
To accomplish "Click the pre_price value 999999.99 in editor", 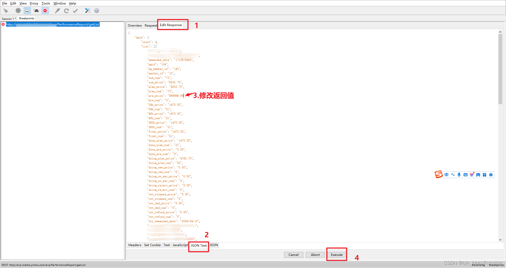I will tap(176, 96).
